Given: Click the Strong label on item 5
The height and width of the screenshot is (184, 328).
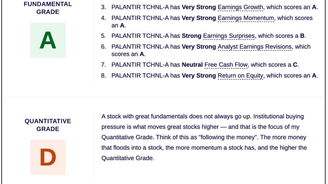Looking at the screenshot, I should tap(191, 36).
